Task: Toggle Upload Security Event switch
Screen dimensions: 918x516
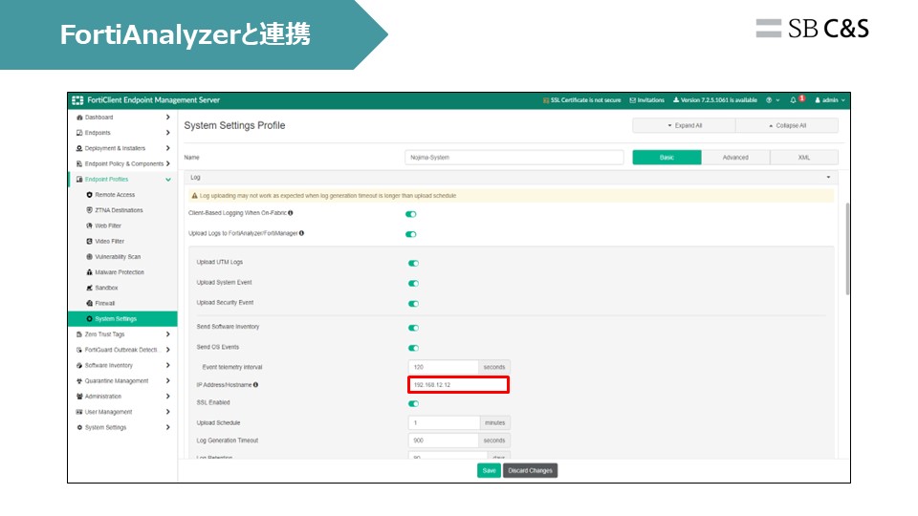Action: 413,304
